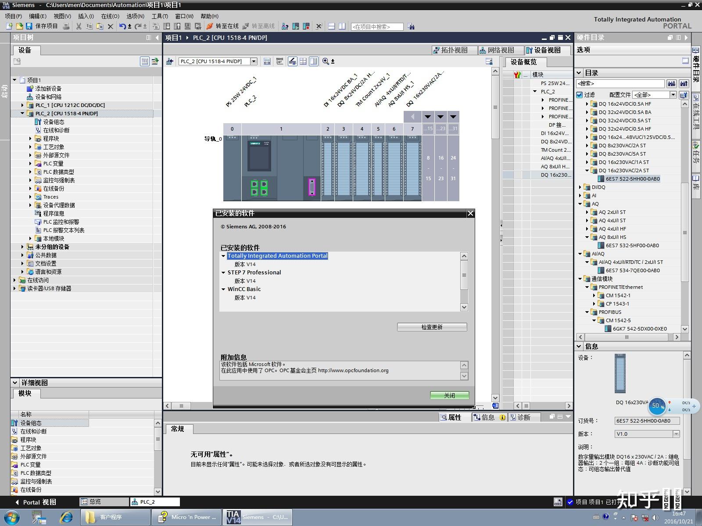This screenshot has height=526, width=702.
Task: Focus the catalog <搜索> input field
Action: coord(620,83)
